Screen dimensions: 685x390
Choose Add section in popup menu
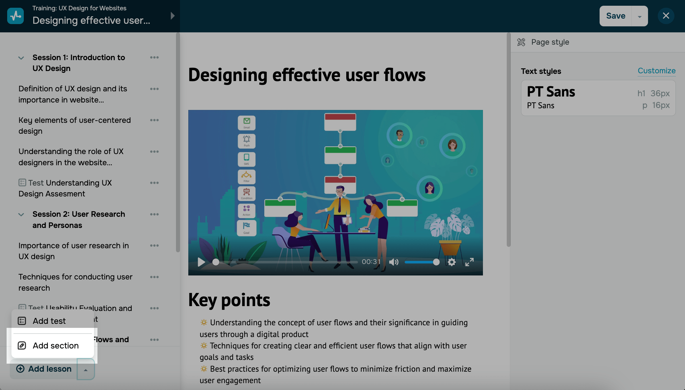click(x=56, y=346)
